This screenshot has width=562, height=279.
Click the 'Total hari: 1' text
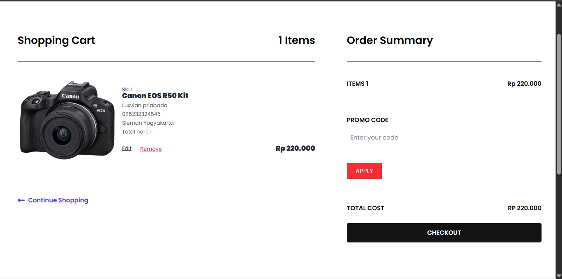point(136,132)
